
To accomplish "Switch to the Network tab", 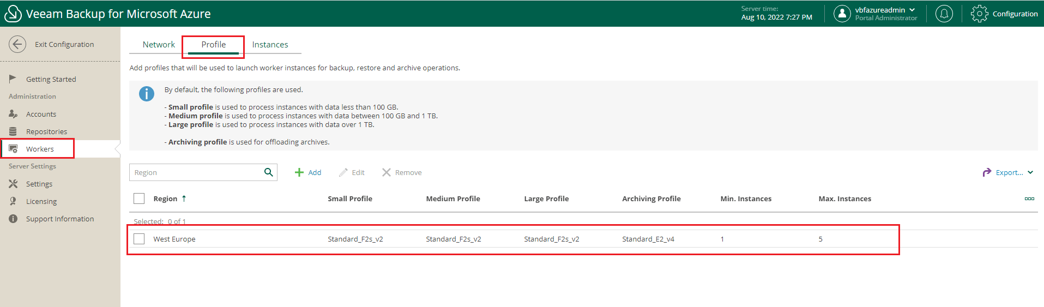I will (159, 45).
